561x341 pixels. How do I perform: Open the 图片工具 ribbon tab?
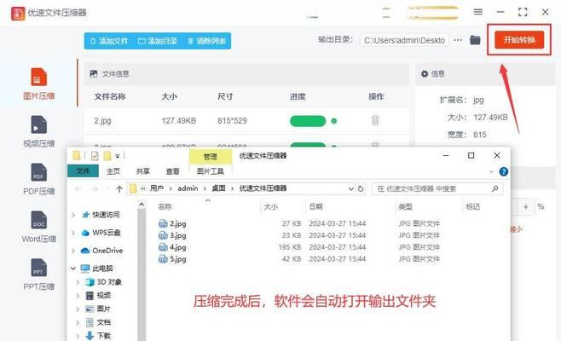tap(210, 171)
